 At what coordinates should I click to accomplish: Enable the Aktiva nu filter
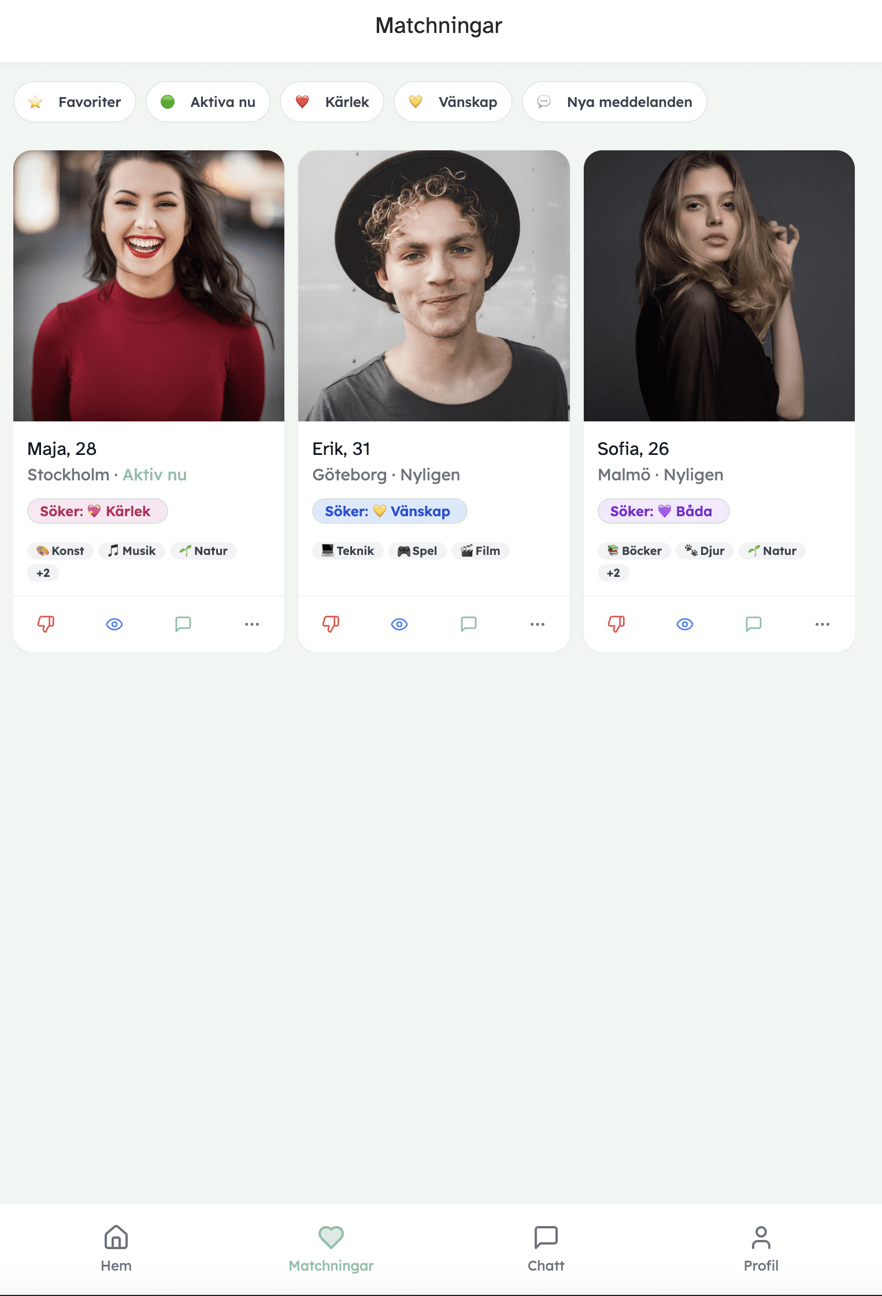208,102
